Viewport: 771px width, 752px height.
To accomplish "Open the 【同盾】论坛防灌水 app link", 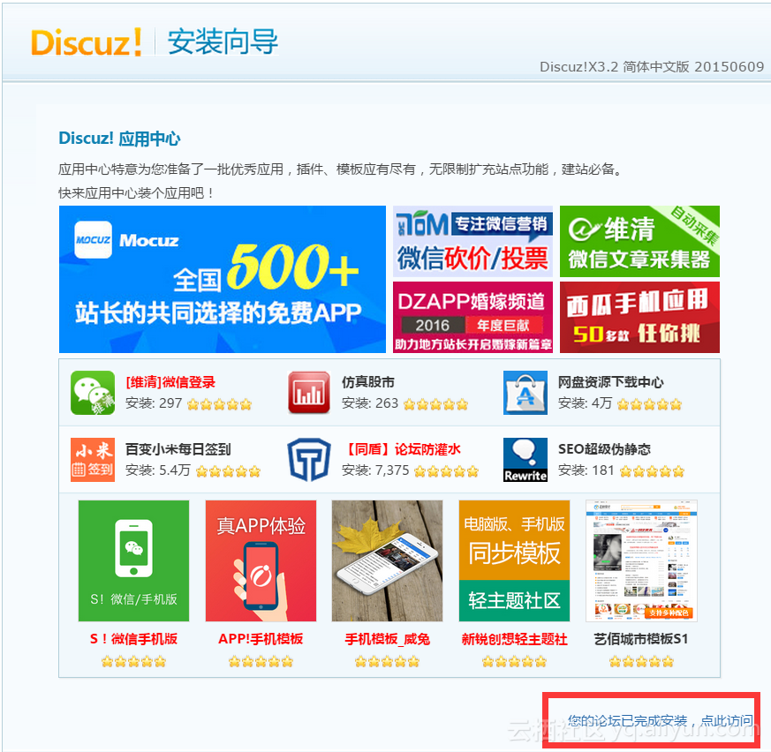I will [x=401, y=448].
